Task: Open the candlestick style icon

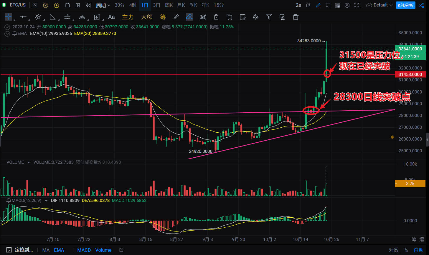Action: click(203, 17)
